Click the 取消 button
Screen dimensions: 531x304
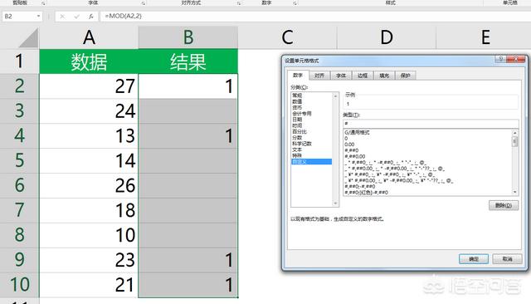[507, 259]
